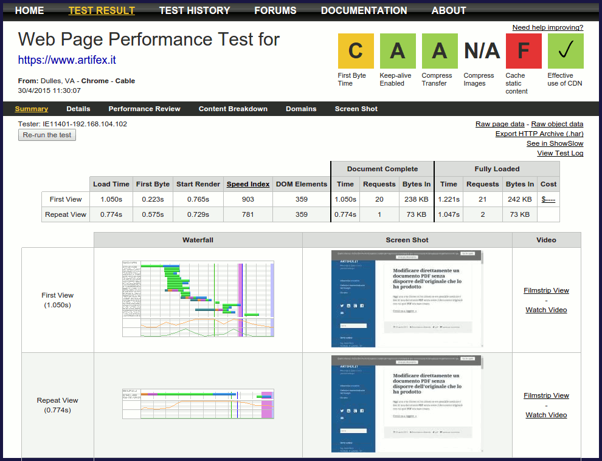
Task: Open the First View screenshot thumbnail
Action: 407,299
